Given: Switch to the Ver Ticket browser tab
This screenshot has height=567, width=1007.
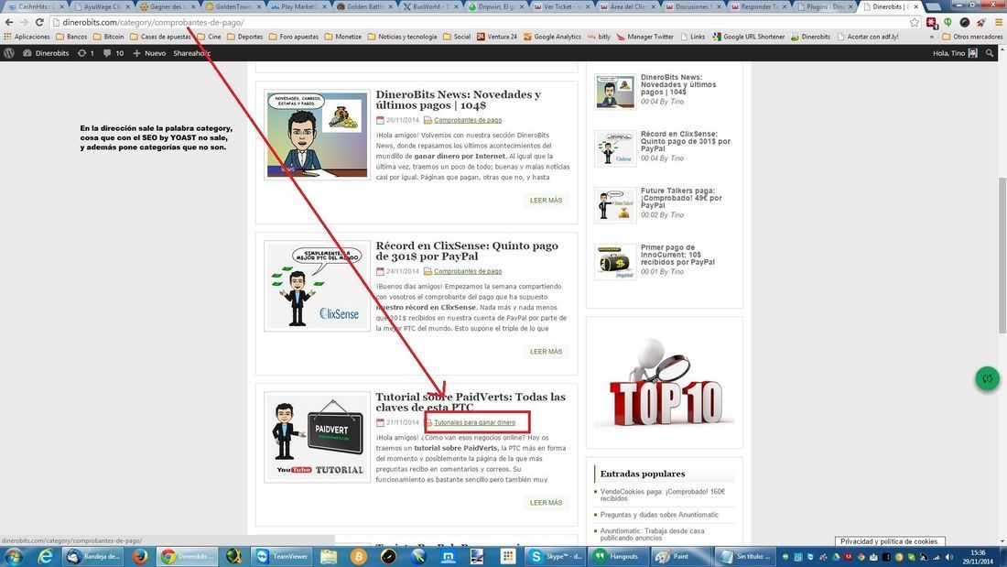Looking at the screenshot, I should tap(562, 6).
